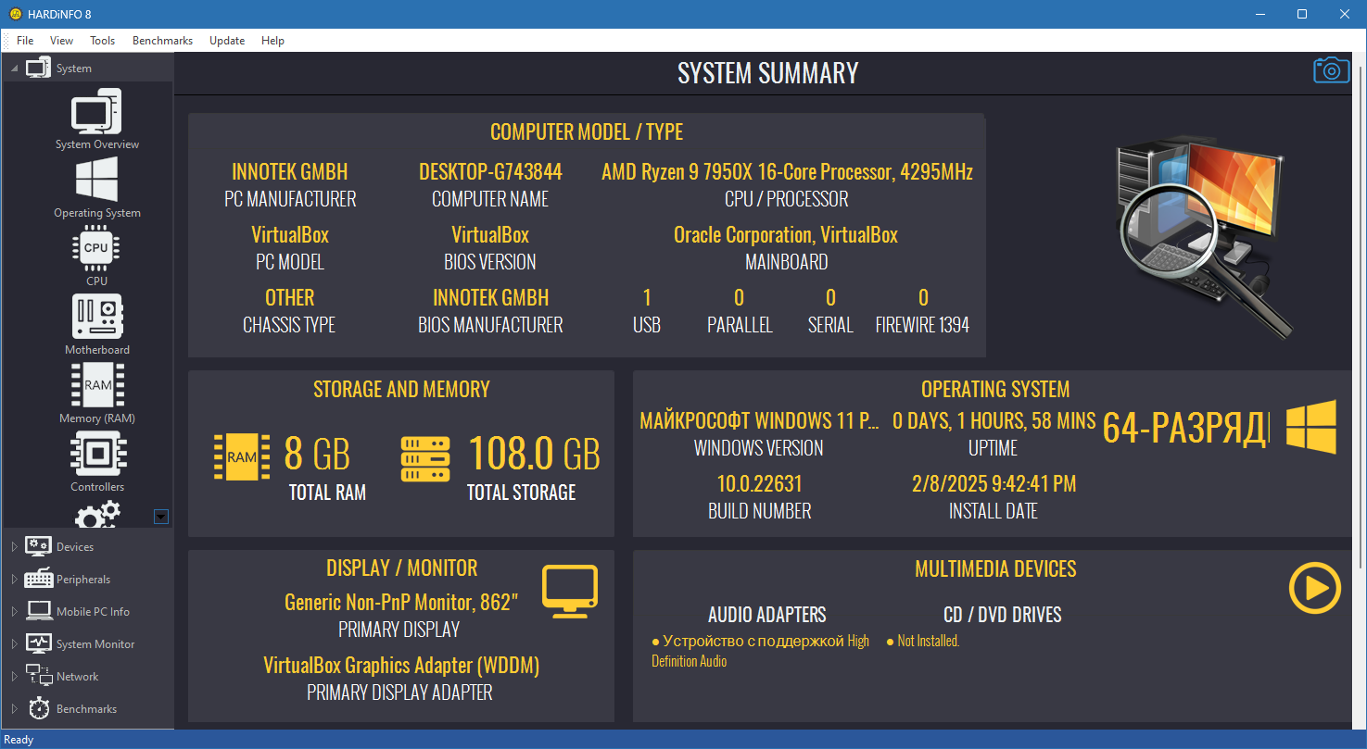Click the INNOTEK GMBH PC manufacturer value
This screenshot has height=749, width=1367.
290,172
